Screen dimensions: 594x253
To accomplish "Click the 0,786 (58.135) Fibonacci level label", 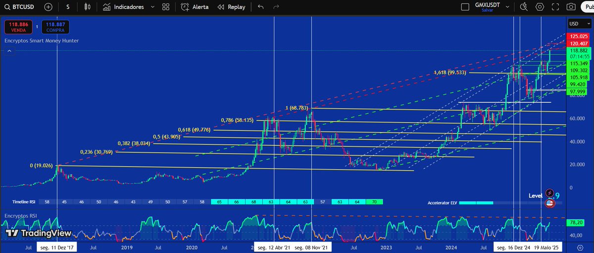I will click(x=237, y=120).
